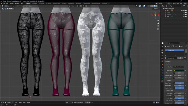The height and width of the screenshot is (106, 188).
Task: Toggle viewport visibility eye for Sun
Action: coord(184,16)
